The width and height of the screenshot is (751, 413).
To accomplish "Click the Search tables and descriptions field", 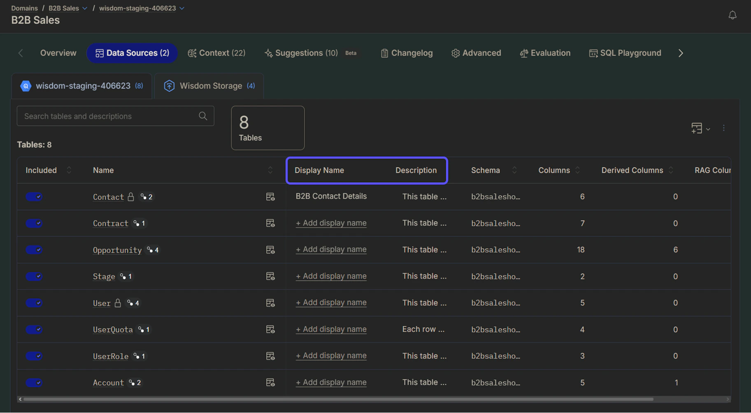I will click(x=115, y=116).
